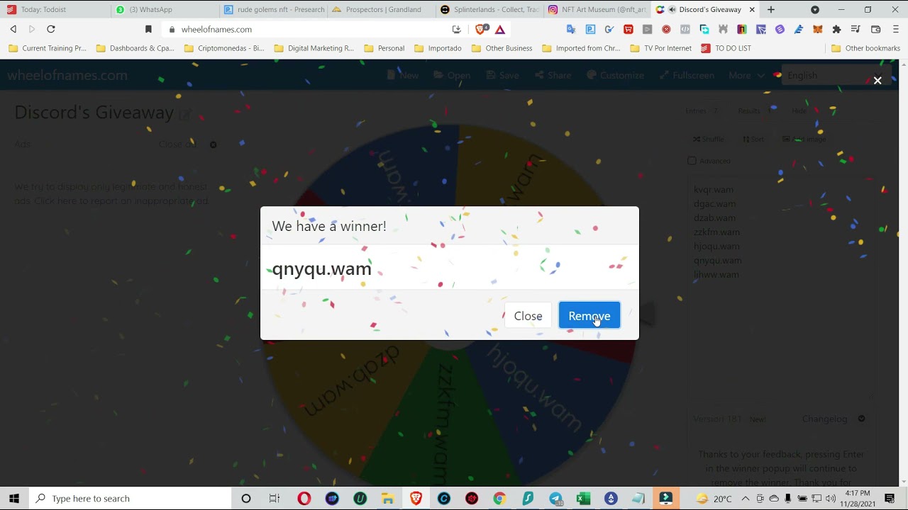908x510 pixels.
Task: Click the red shopping cart extension icon
Action: 628,29
